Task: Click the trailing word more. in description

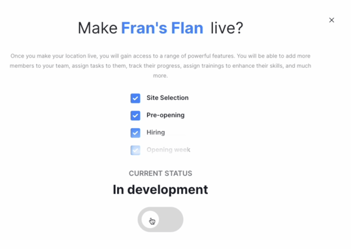Action: 160,76
